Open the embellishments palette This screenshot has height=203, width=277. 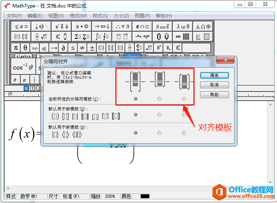tap(61, 27)
